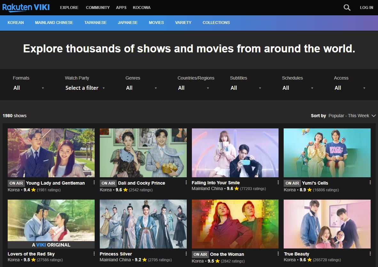This screenshot has height=267, width=378.
Task: Open three-dot menu for True Beauty
Action: tap(370, 254)
